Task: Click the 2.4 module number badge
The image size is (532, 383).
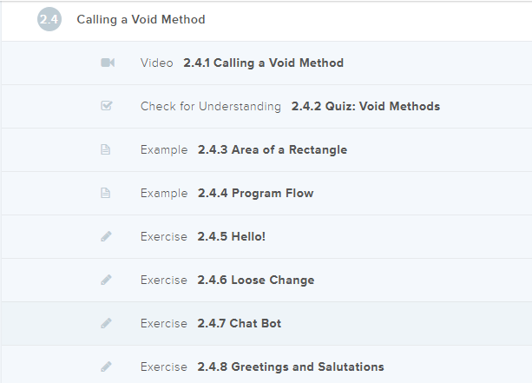Action: (x=49, y=19)
